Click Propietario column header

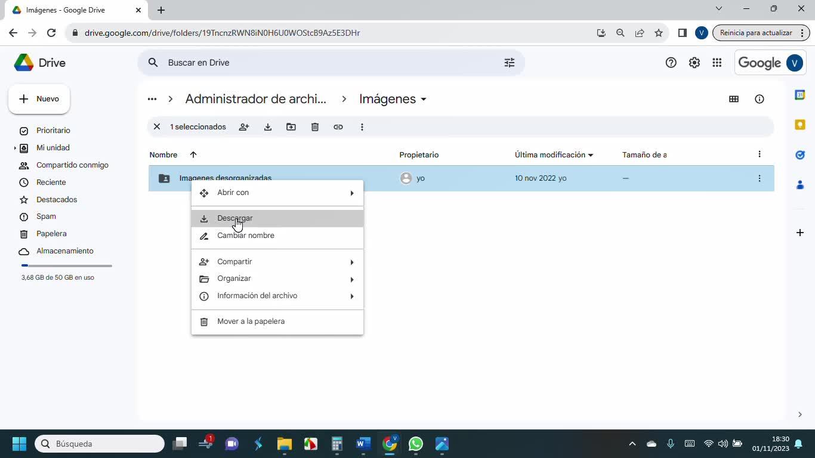tap(419, 154)
